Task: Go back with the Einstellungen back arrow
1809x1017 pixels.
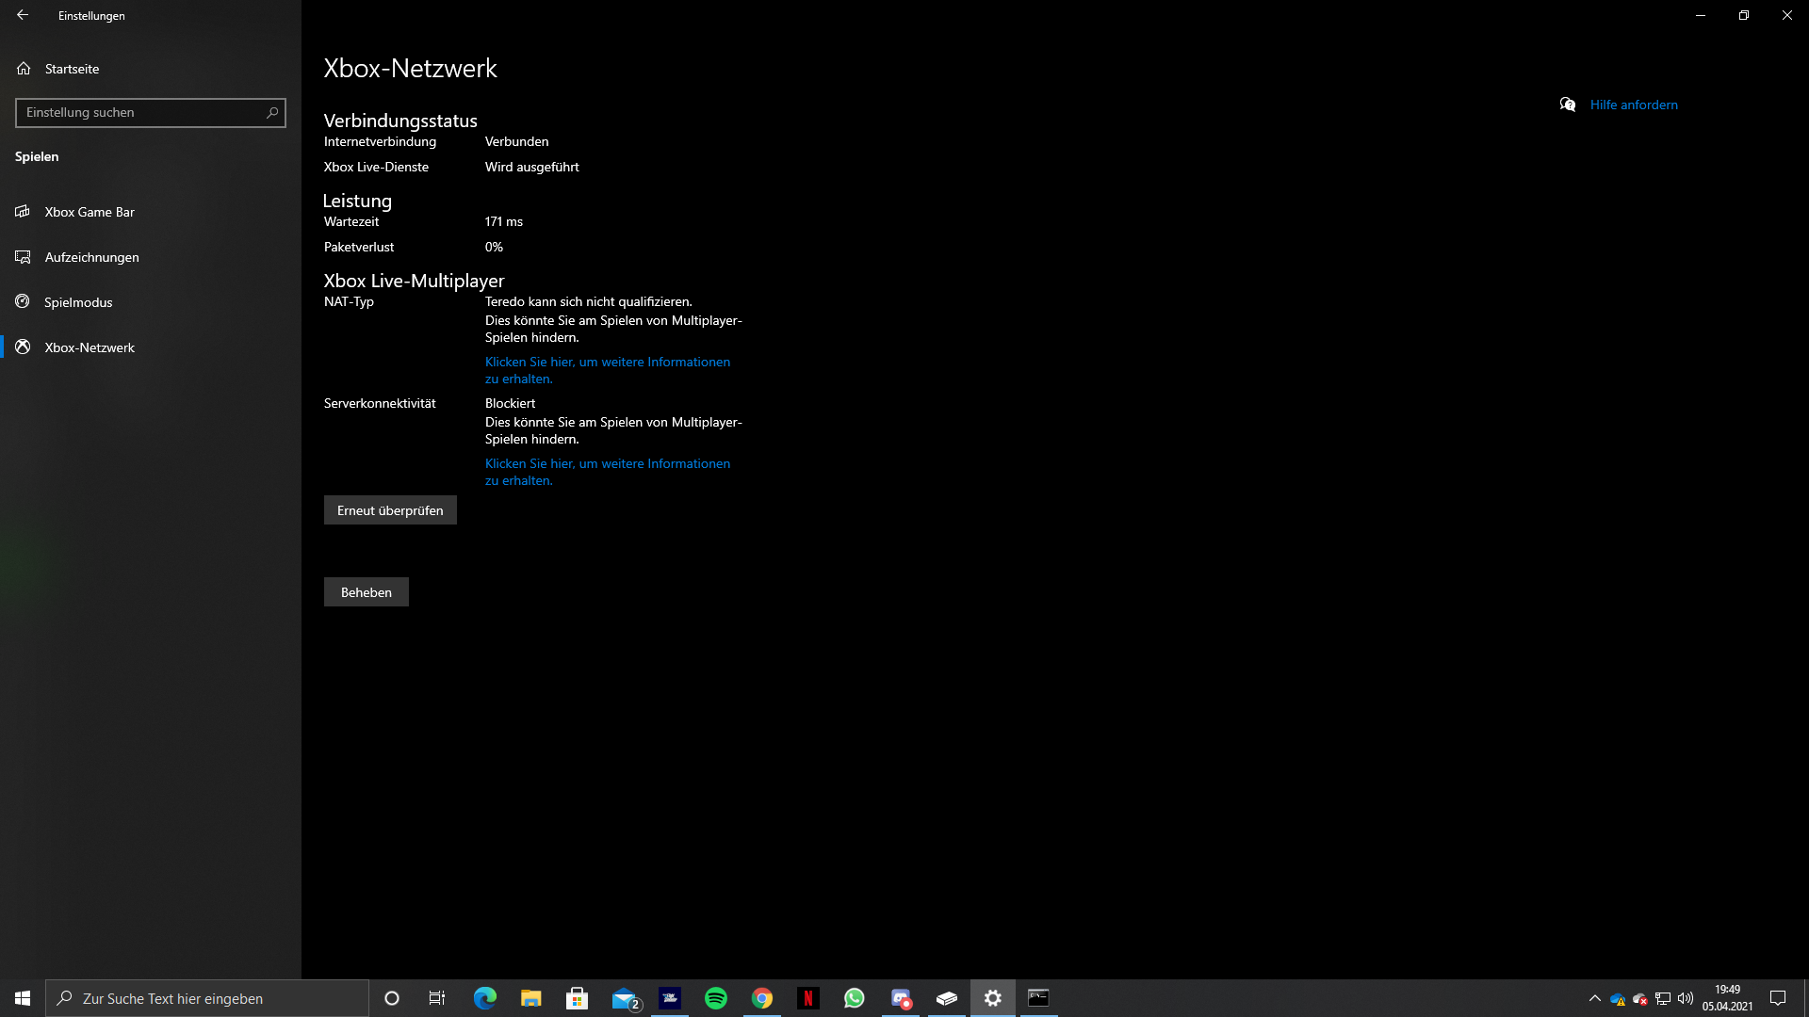Action: coord(23,15)
